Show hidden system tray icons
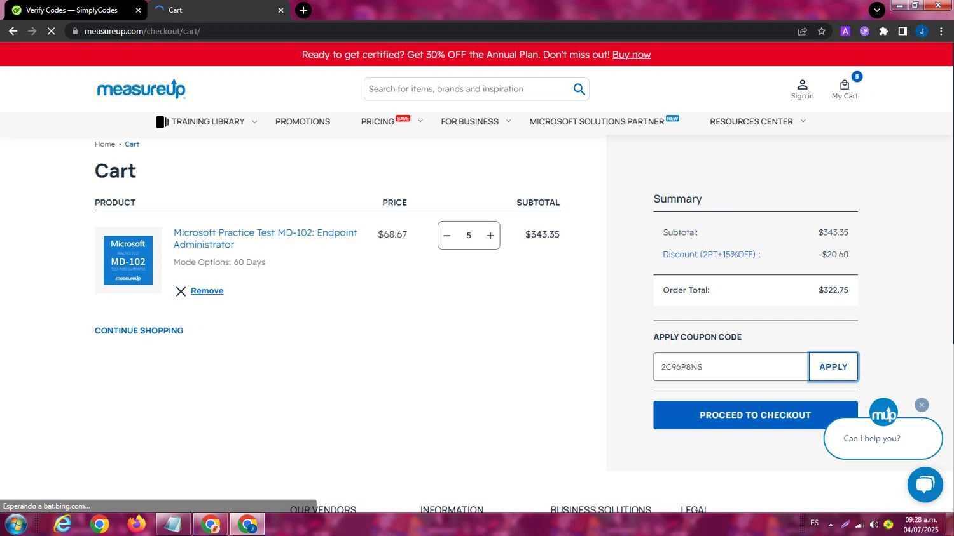 (x=831, y=525)
